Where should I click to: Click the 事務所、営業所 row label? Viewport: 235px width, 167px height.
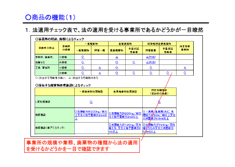pos(45,57)
